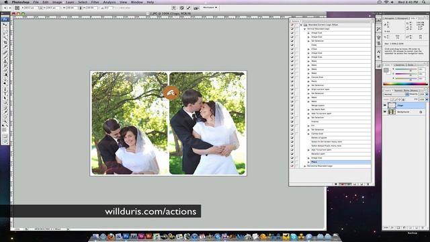Screen dimensions: 430x242
Task: Switch to the Swatches tab
Action: click(400, 65)
